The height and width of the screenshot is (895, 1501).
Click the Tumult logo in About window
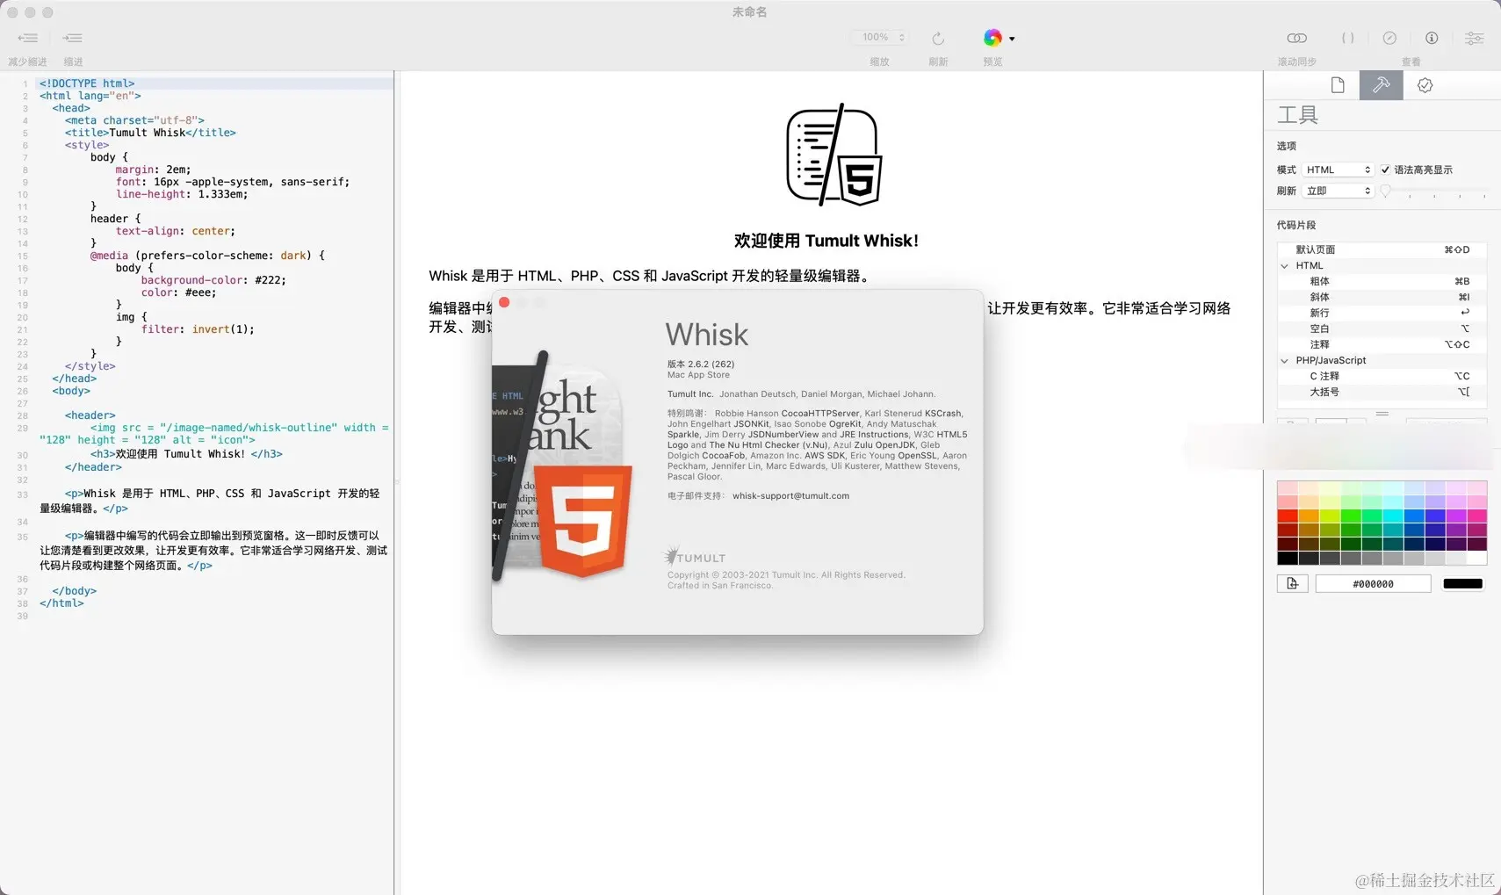696,557
